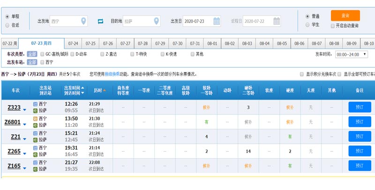Book train Z265 with its 预订 button
This screenshot has height=190, width=375.
pyautogui.click(x=360, y=151)
